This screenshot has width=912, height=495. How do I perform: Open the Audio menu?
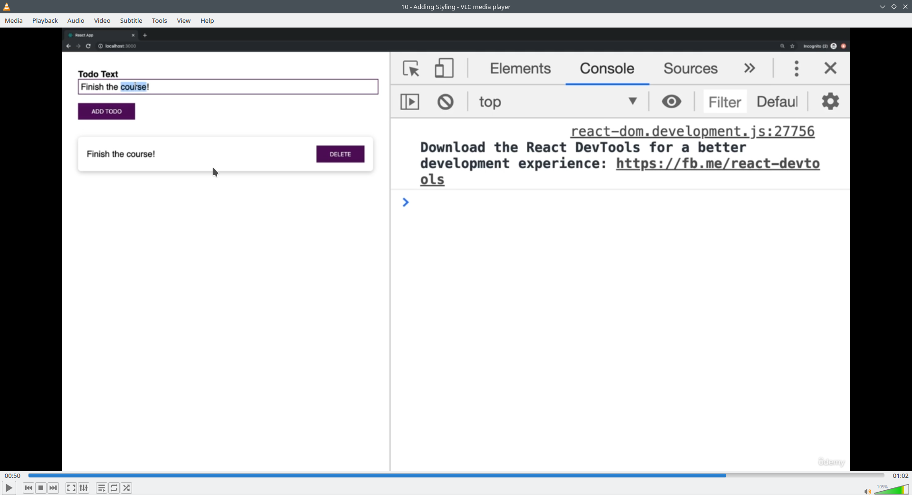(x=76, y=20)
